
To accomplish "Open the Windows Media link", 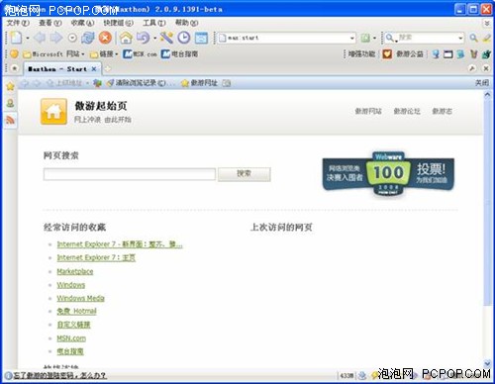I will point(80,298).
